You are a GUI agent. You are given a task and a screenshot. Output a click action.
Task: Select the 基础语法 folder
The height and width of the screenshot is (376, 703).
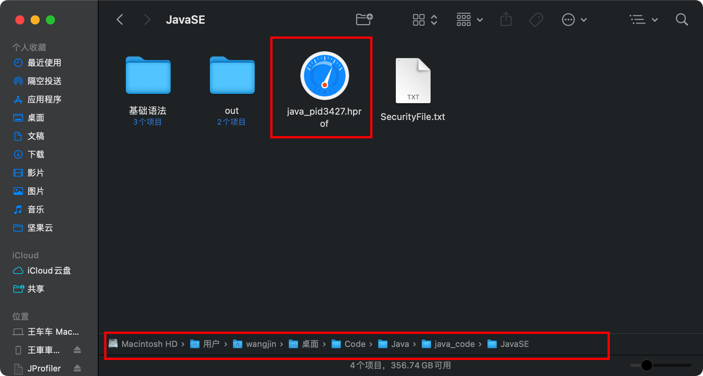148,76
